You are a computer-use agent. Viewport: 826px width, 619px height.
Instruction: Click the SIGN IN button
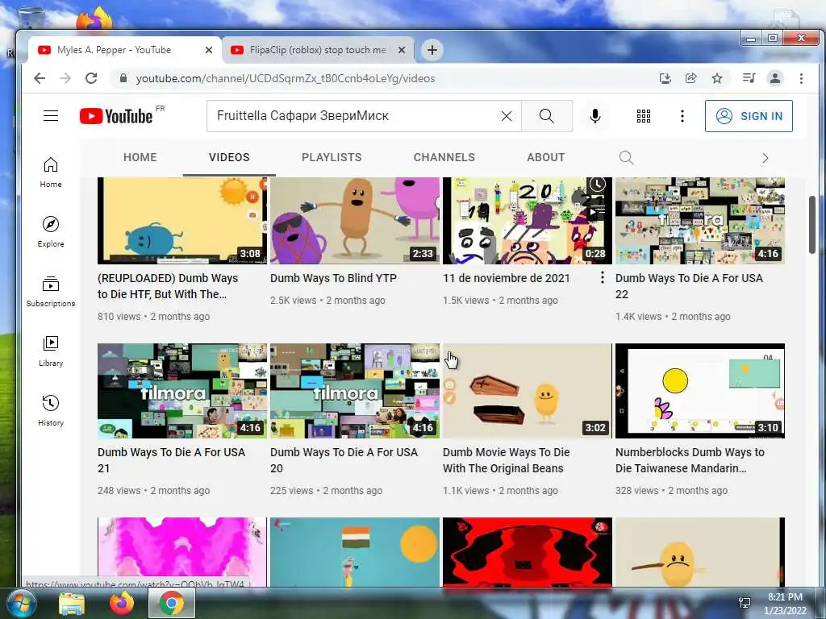pyautogui.click(x=749, y=116)
